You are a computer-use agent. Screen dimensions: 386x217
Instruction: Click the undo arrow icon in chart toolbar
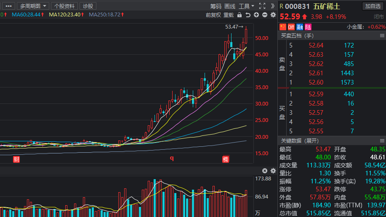[248, 15]
